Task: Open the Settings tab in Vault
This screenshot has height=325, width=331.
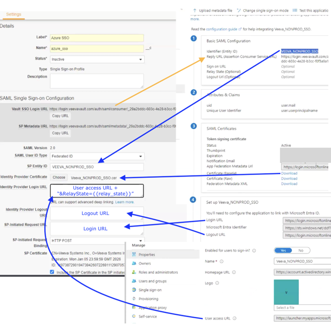Action: coord(14,14)
